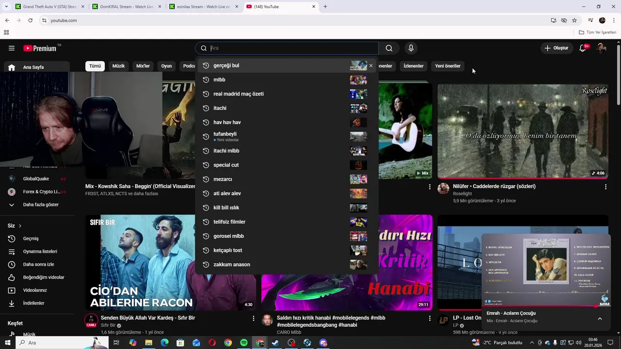Viewport: 621px width, 349px height.
Task: Select the 'zakkum anason' suggestion
Action: pyautogui.click(x=286, y=265)
